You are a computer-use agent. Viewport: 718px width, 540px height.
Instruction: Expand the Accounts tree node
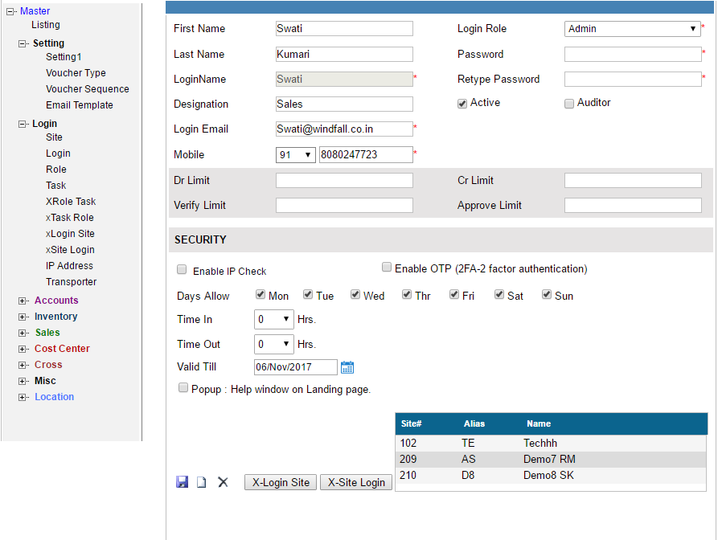coord(22,301)
